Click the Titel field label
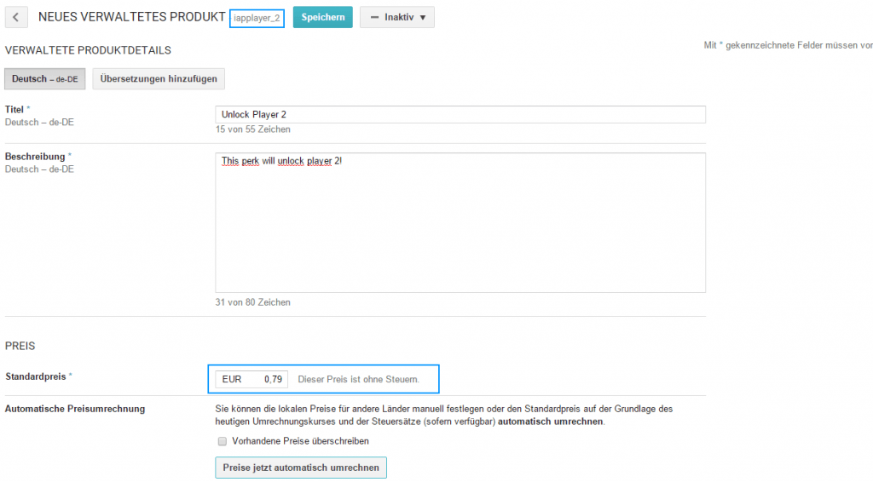 pos(15,110)
